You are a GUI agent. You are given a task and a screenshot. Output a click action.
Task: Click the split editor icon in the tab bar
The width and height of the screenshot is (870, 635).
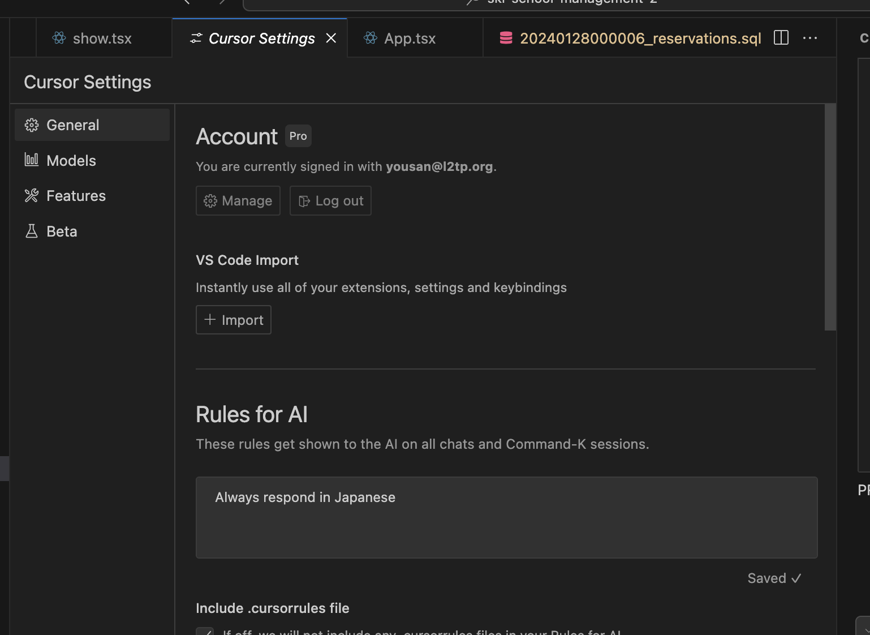coord(781,38)
